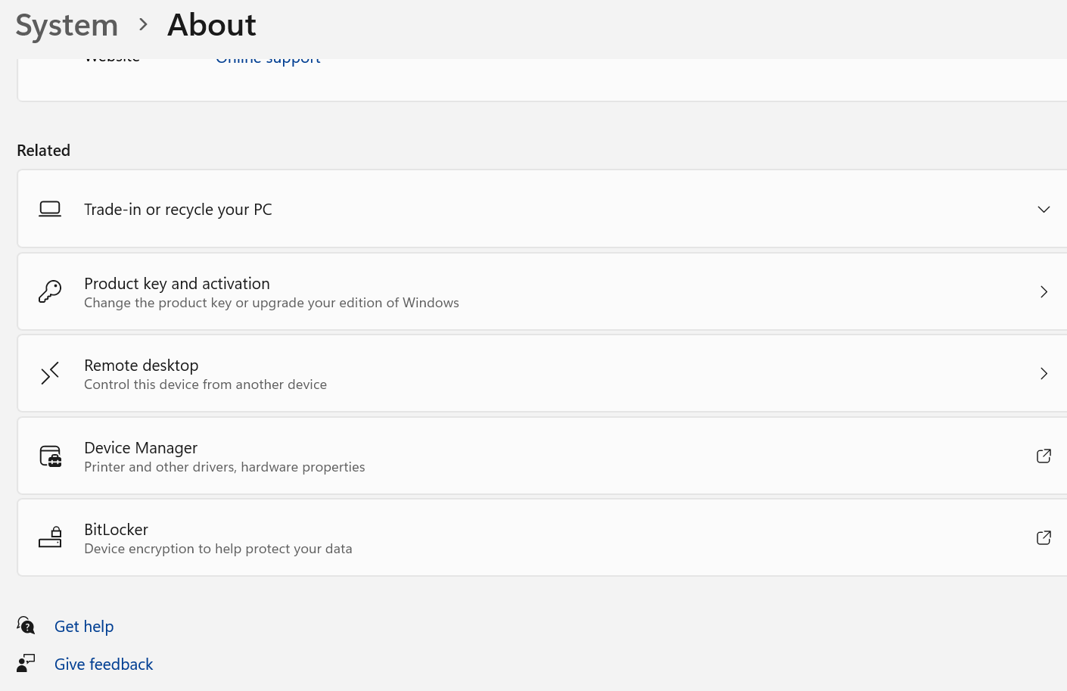Click the laptop icon beside Trade-in or recycle

(50, 209)
